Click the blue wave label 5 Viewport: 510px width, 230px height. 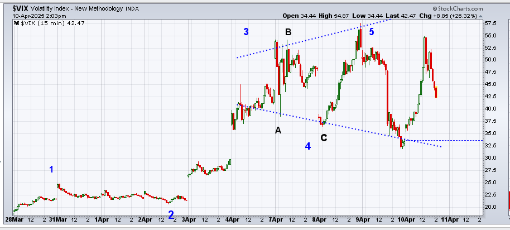point(372,32)
